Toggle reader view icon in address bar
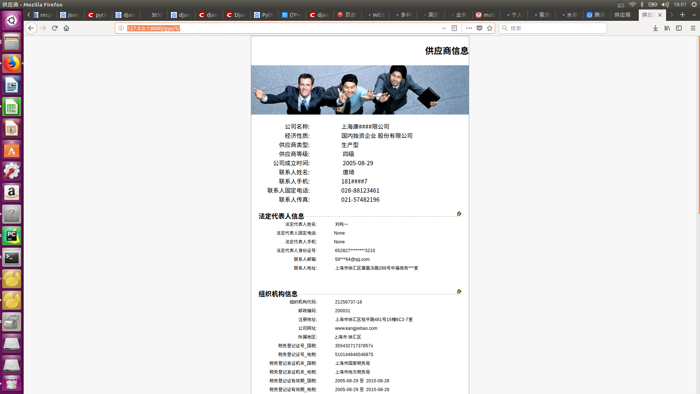Viewport: 700px width, 394px height. 454,28
